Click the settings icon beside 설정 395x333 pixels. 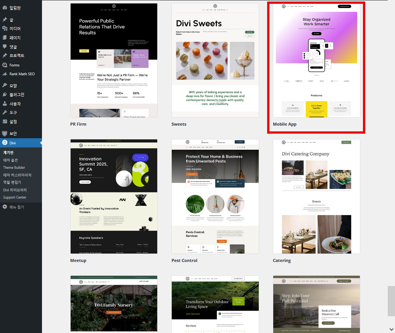tap(5, 121)
